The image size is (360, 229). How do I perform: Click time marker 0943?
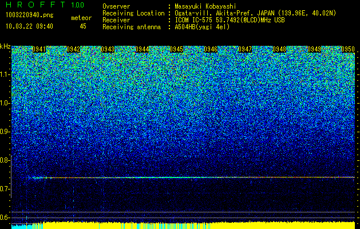click(x=108, y=49)
